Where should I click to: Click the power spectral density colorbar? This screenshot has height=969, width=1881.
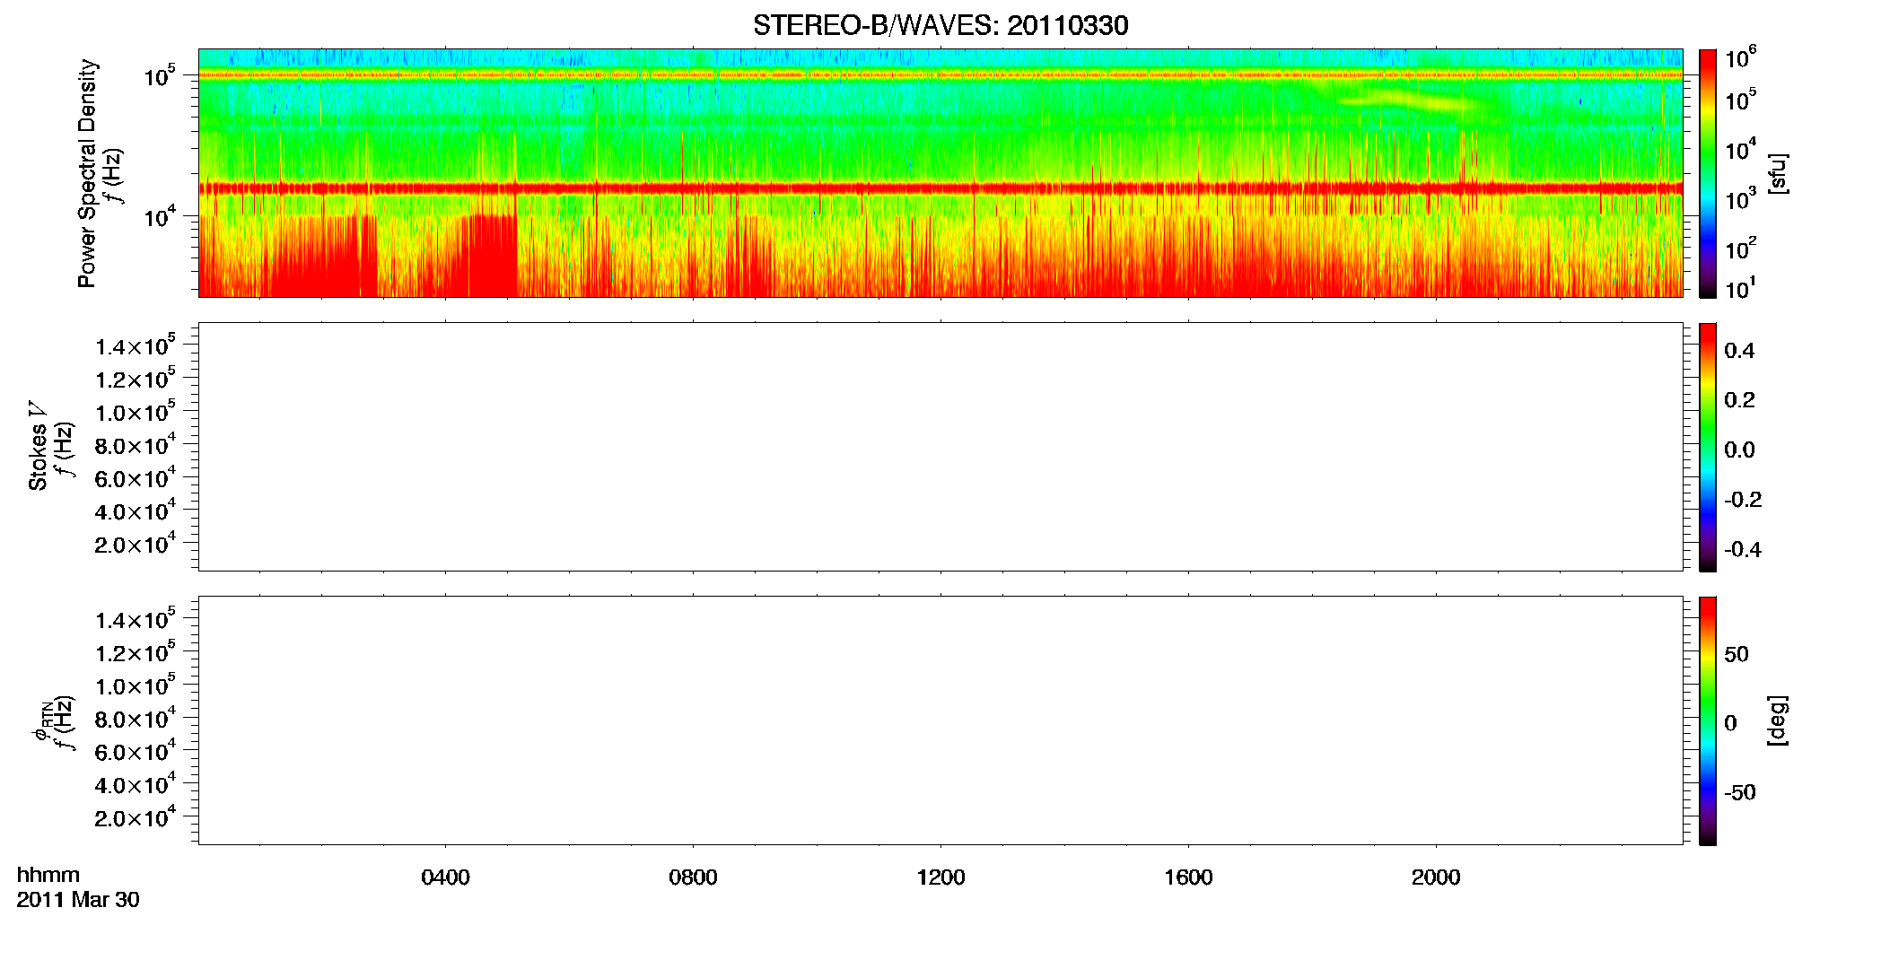(1708, 173)
